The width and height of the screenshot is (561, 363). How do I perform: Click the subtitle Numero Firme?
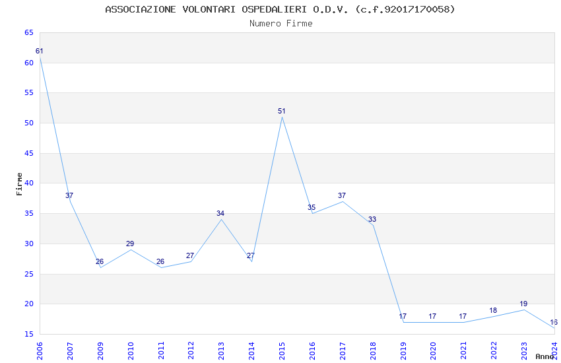[281, 23]
